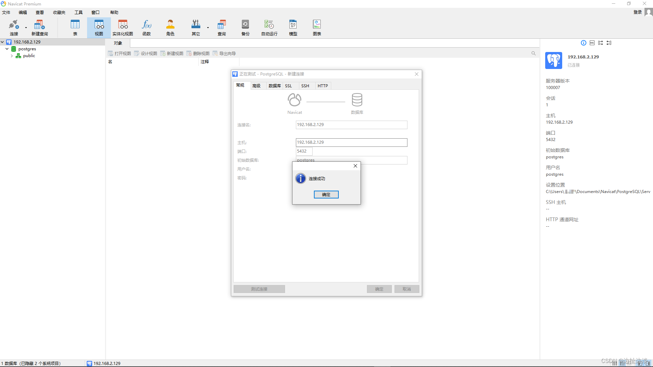Confirm the connection successful message

click(x=326, y=194)
